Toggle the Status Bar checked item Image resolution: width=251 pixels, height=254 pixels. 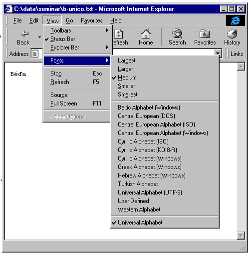(77, 39)
